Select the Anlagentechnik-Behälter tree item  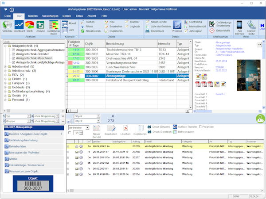(32, 54)
